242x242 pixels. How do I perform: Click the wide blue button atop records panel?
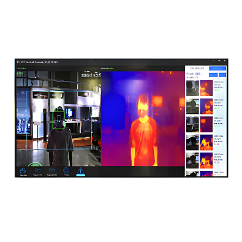coord(217,69)
